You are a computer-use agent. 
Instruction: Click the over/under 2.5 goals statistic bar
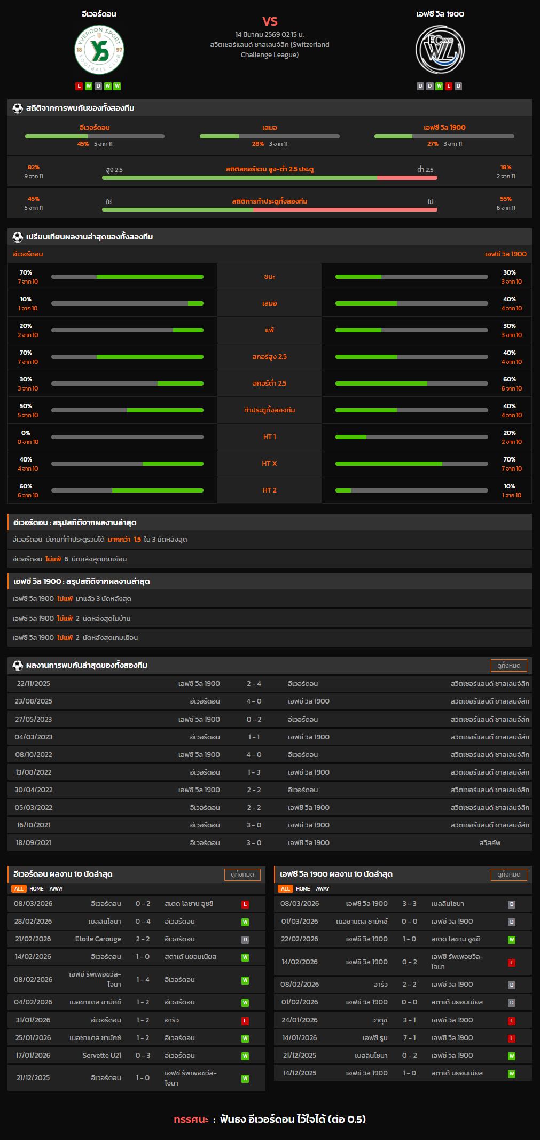coord(269,178)
